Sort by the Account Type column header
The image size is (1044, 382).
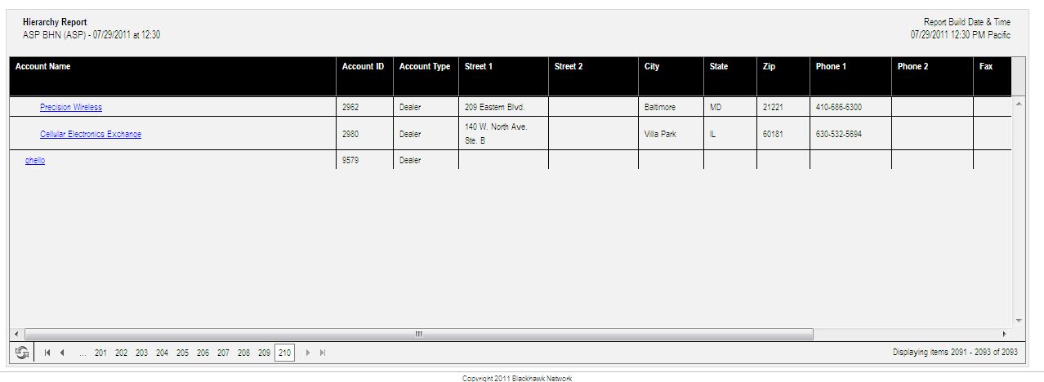[426, 76]
